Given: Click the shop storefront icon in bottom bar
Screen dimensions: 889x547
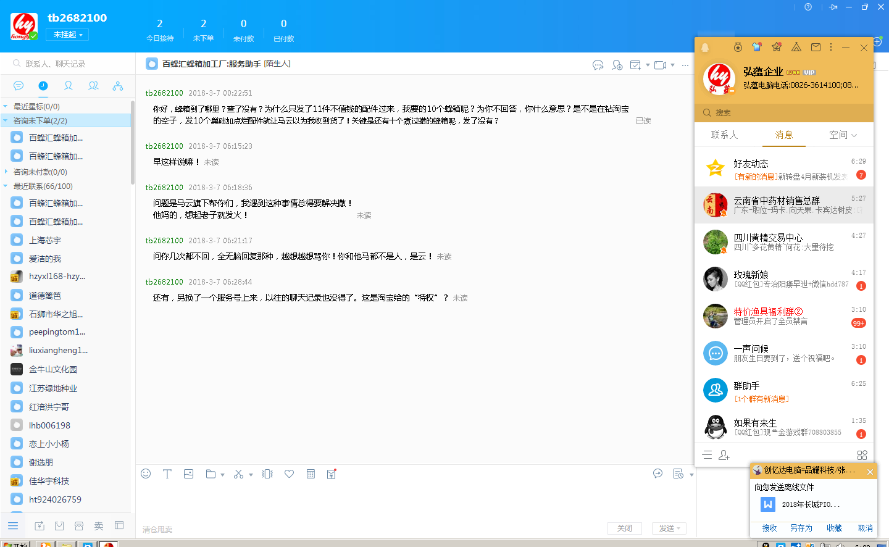Looking at the screenshot, I should click(79, 525).
